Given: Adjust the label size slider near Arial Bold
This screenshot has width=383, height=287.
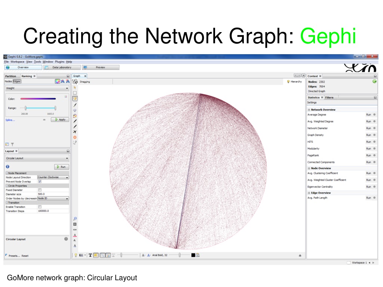Looking at the screenshot, I should pos(180,255).
